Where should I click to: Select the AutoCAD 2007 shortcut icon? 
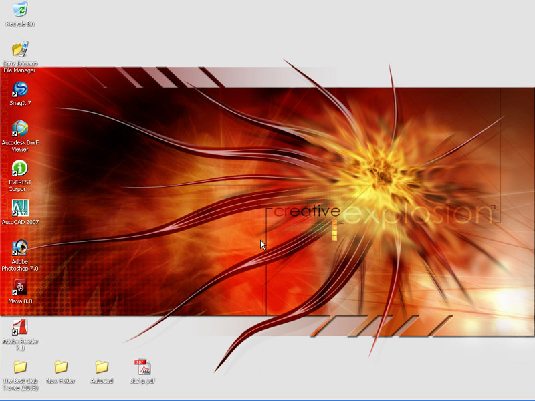(x=20, y=208)
